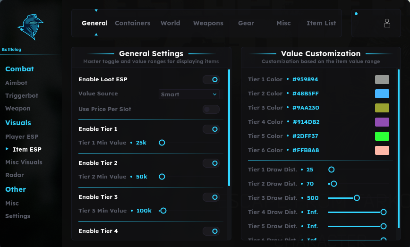Click the blue status dot near profile
This screenshot has height=247, width=410.
pyautogui.click(x=356, y=14)
